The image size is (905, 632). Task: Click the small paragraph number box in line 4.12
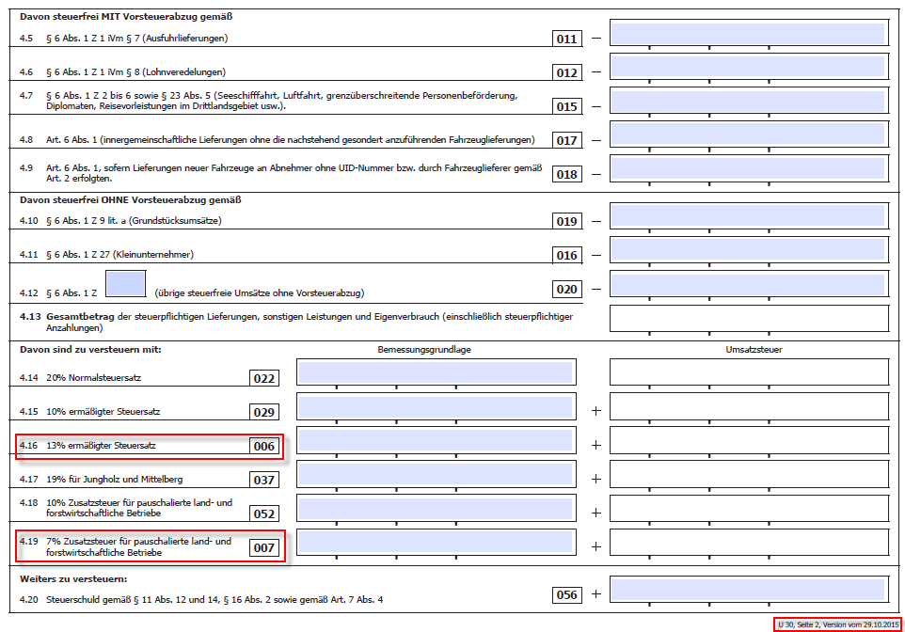(126, 285)
